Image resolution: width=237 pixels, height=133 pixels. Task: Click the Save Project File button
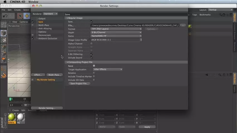(x=79, y=83)
